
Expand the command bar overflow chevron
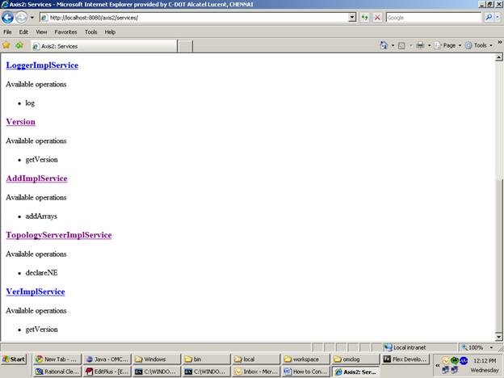click(x=500, y=42)
